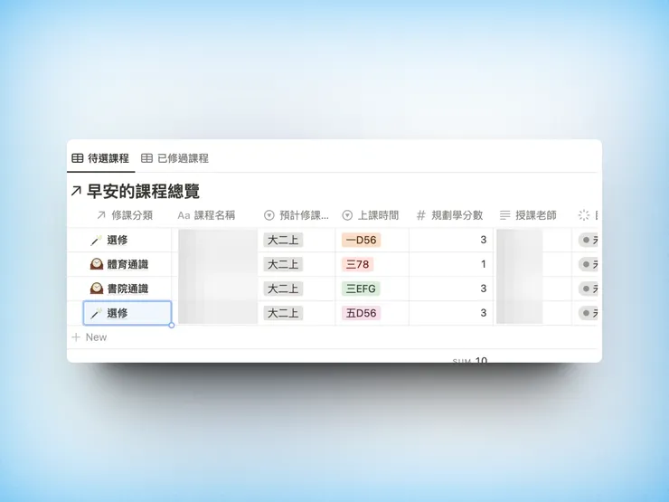Select the green 三EFG time tag

pyautogui.click(x=361, y=289)
